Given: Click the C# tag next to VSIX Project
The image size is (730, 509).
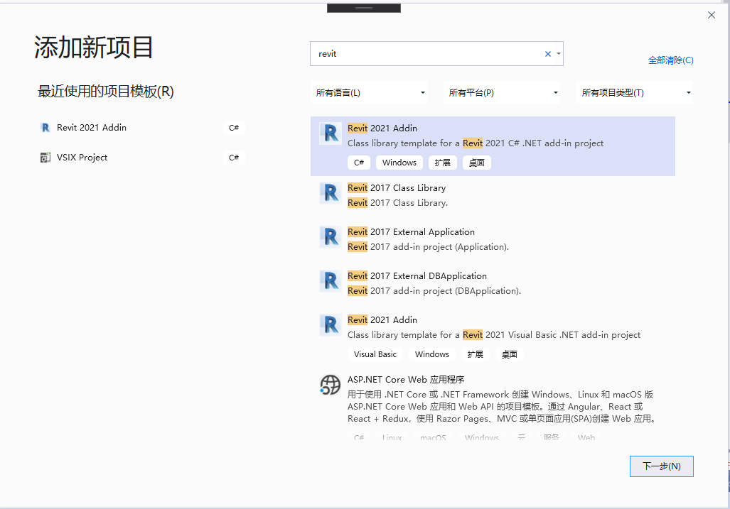Looking at the screenshot, I should [234, 158].
